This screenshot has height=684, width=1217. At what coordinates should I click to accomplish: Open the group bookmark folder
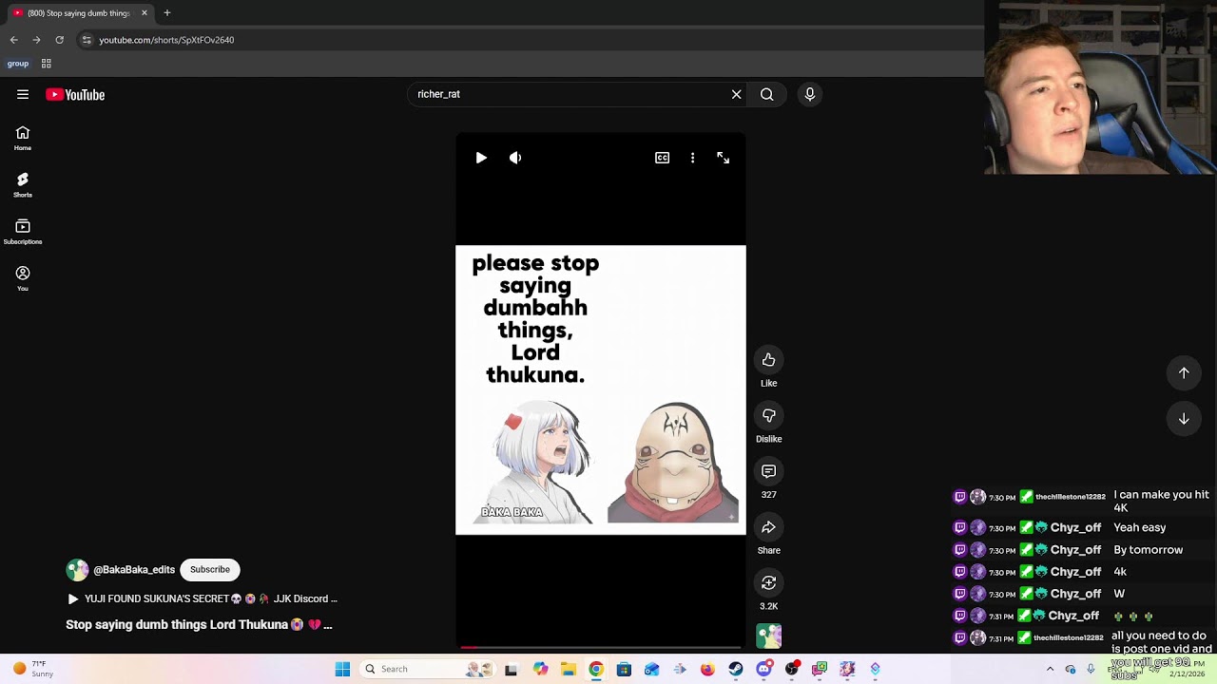18,64
